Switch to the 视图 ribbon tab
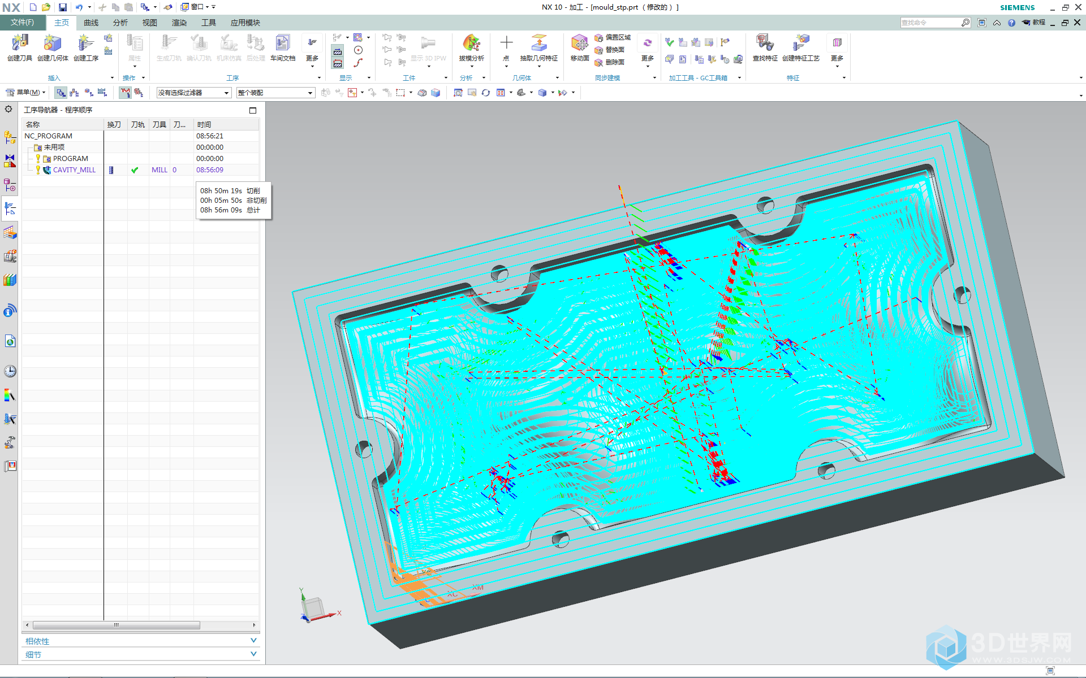This screenshot has width=1086, height=678. tap(150, 23)
